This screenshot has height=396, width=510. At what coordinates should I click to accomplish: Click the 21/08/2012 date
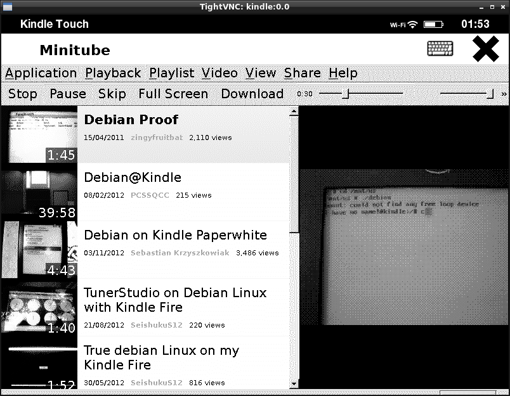[104, 325]
